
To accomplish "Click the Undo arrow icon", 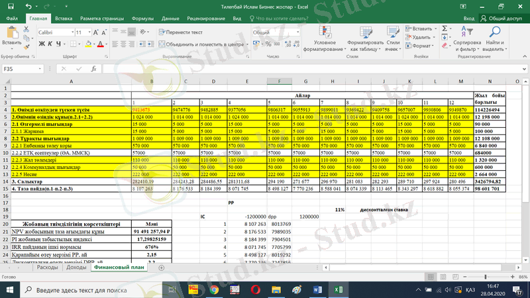I will point(27,6).
